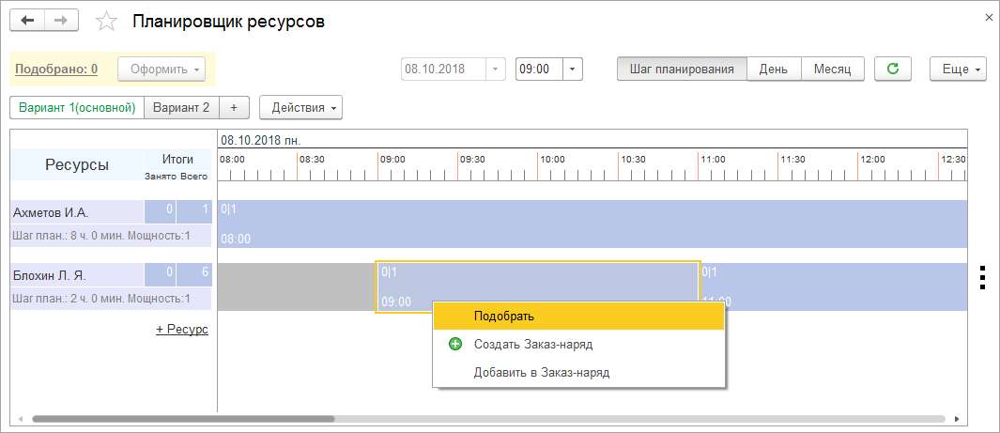The height and width of the screenshot is (433, 1000).
Task: Mark planner as favorite with star
Action: coord(107,22)
